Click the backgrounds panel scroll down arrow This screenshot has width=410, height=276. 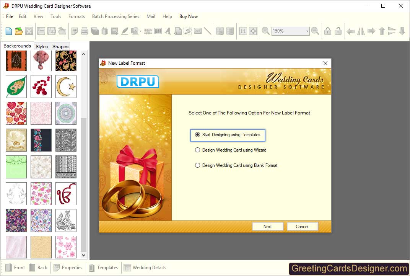84,255
